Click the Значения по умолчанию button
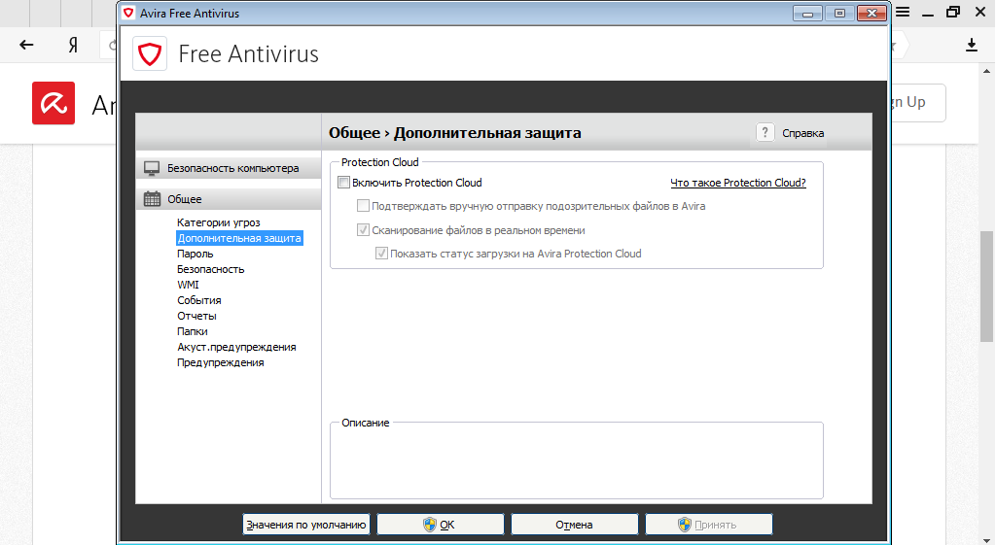996x545 pixels. tap(306, 525)
